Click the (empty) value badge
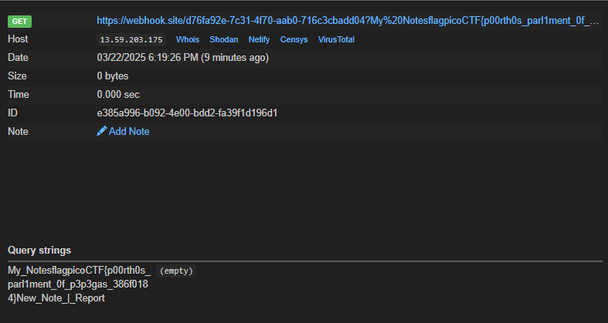Screen dimensions: 608x323 (176, 271)
